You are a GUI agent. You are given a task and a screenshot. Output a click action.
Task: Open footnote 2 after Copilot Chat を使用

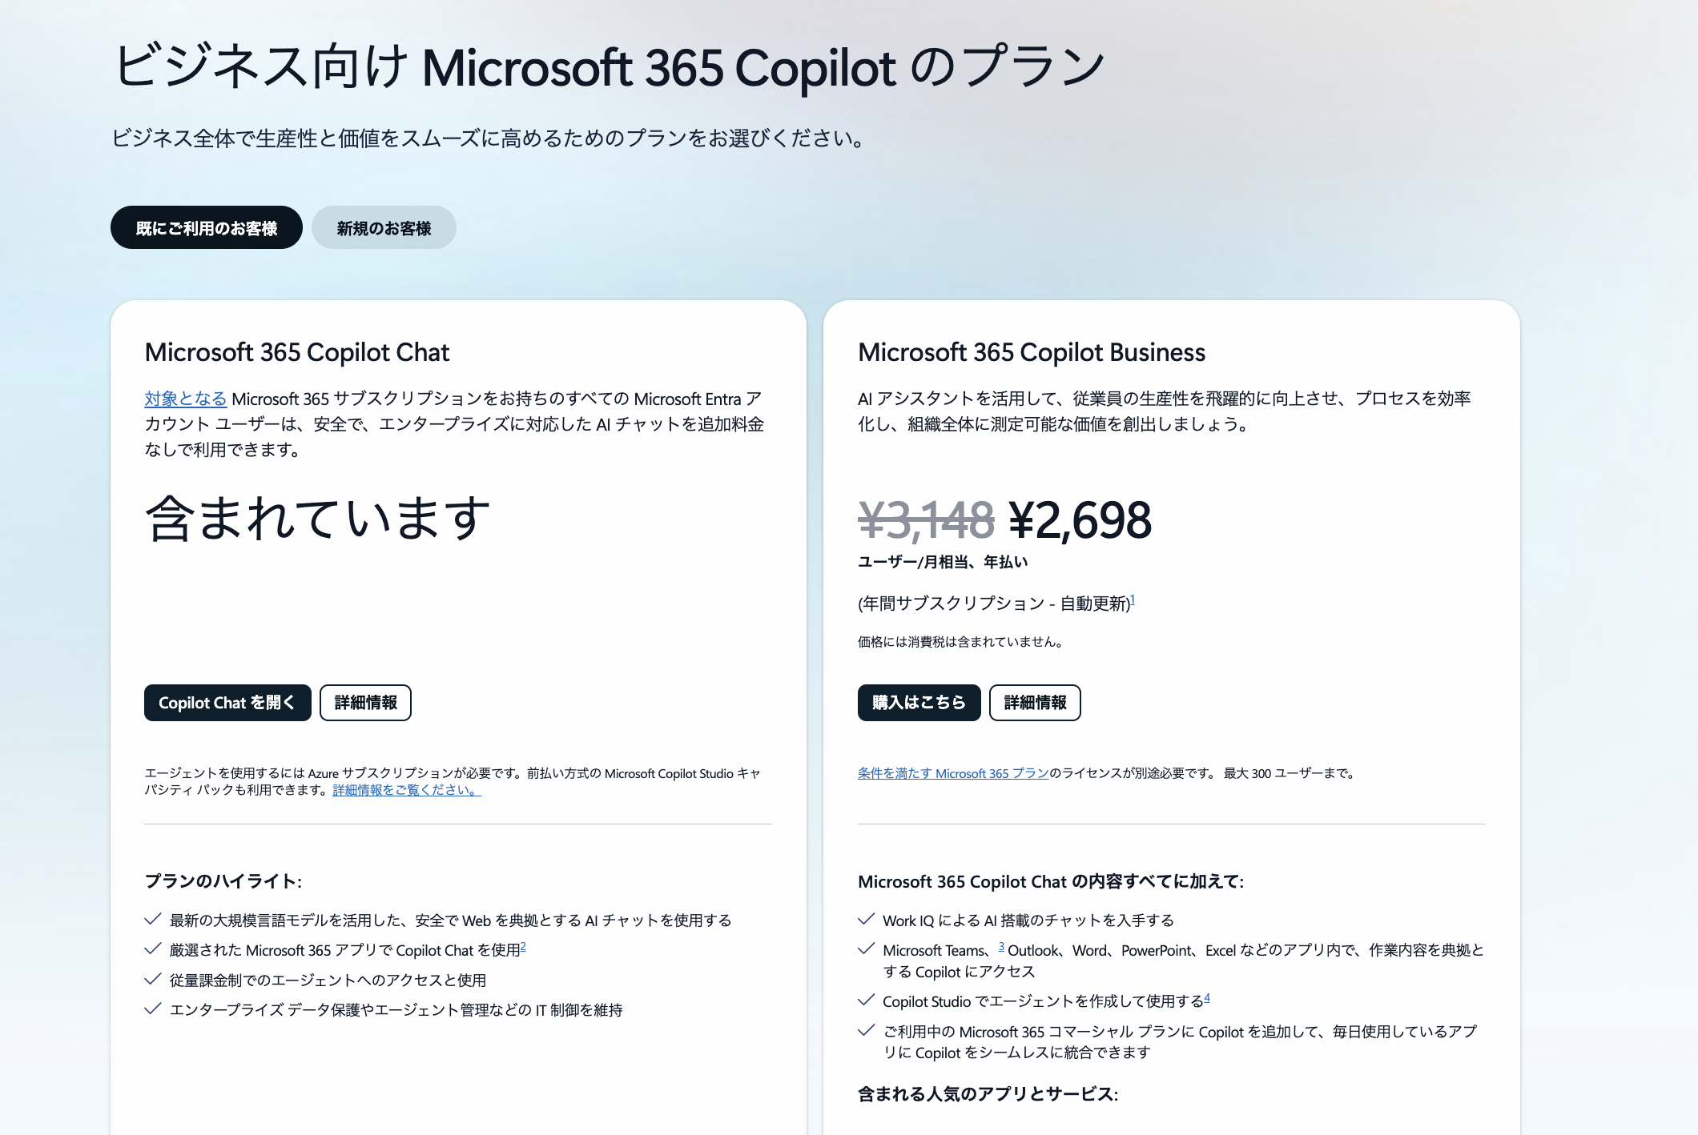coord(523,946)
